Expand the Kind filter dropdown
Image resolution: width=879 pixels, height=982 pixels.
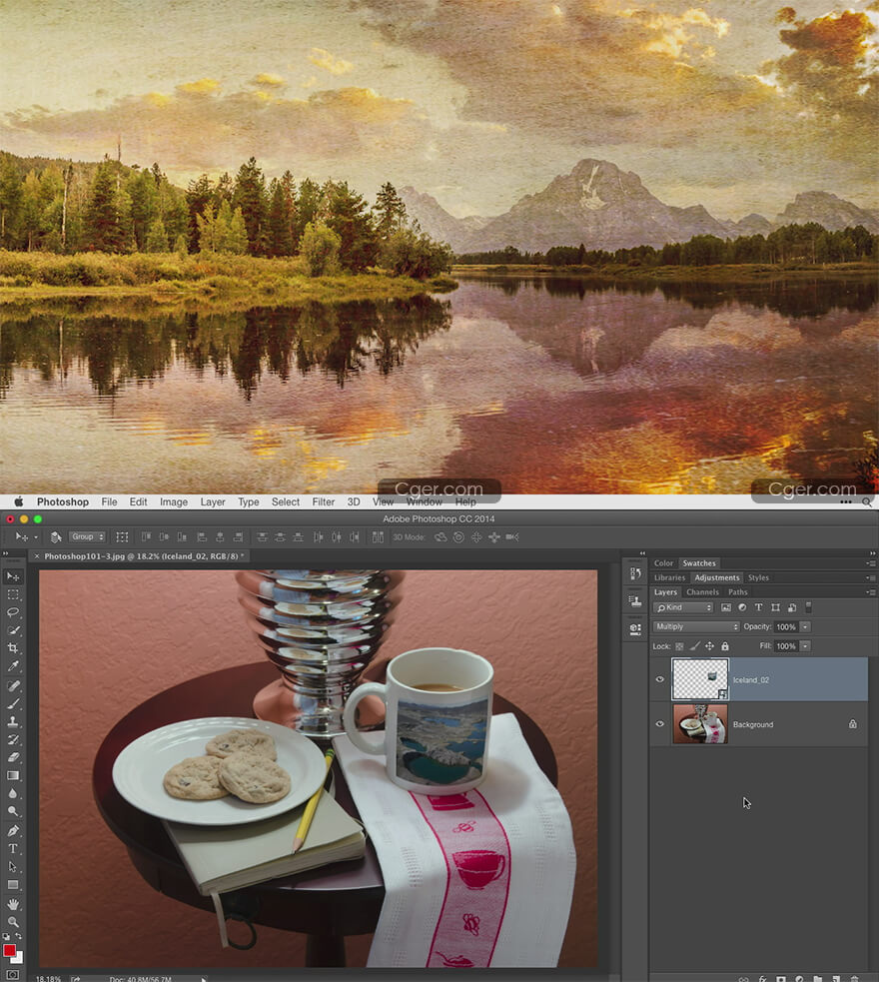[683, 607]
